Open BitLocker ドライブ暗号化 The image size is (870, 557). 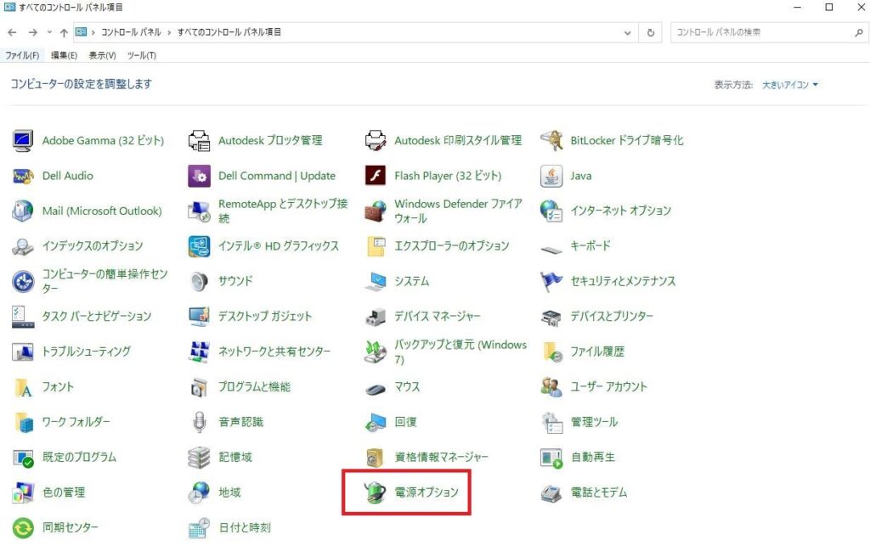click(x=629, y=140)
